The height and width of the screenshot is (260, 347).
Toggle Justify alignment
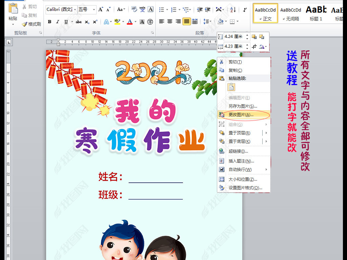(187, 21)
